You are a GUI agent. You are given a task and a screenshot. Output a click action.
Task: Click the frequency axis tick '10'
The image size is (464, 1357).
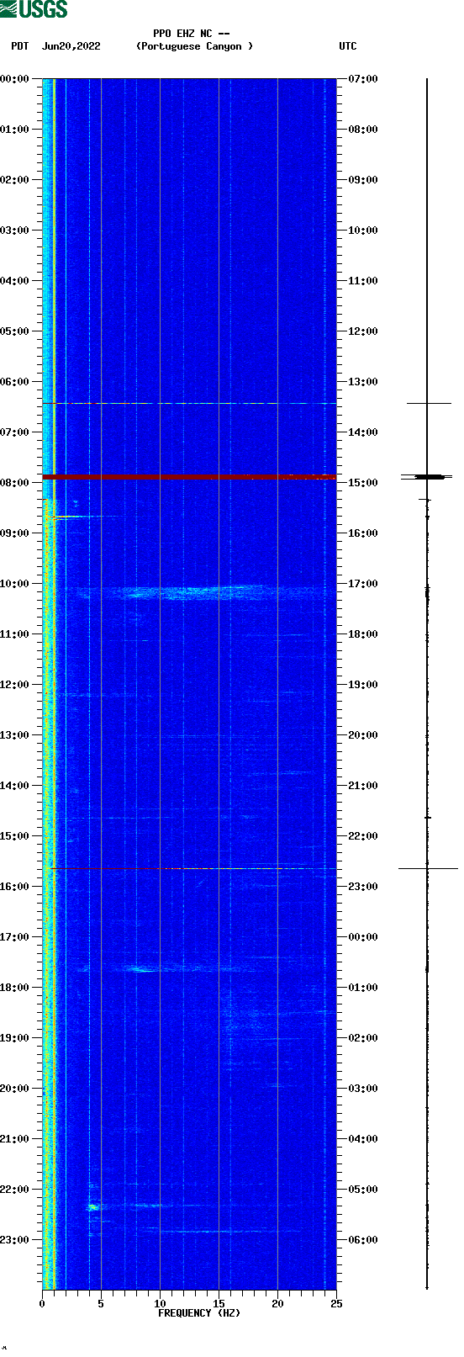[x=160, y=1304]
